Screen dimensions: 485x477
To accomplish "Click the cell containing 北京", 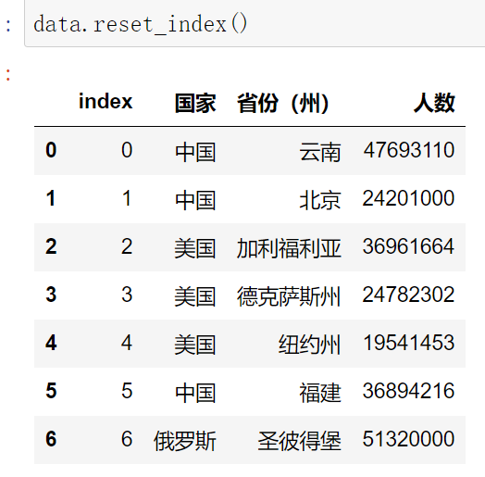I will (320, 200).
